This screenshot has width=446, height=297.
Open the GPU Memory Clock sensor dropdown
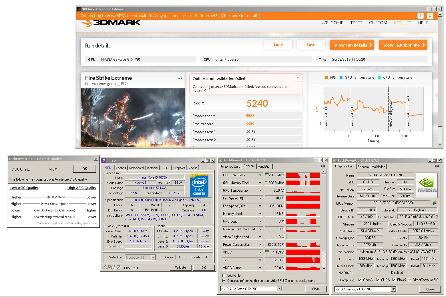click(260, 183)
